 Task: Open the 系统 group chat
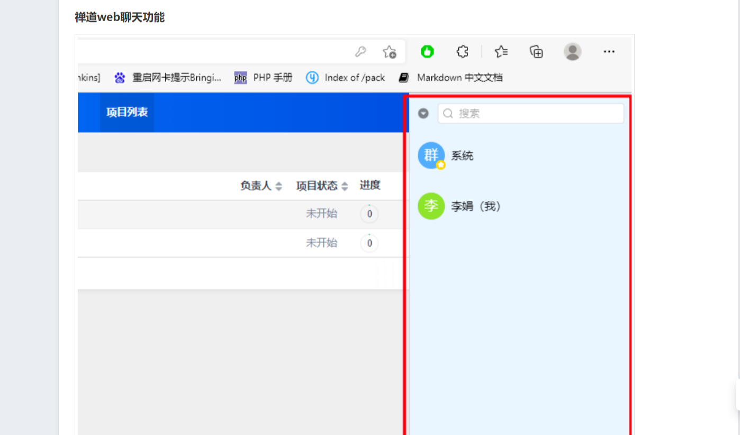(462, 156)
